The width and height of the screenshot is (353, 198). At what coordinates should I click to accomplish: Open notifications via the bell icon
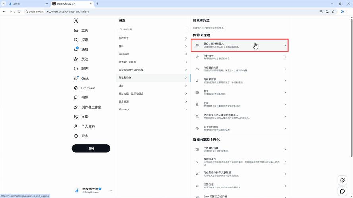pos(76,49)
